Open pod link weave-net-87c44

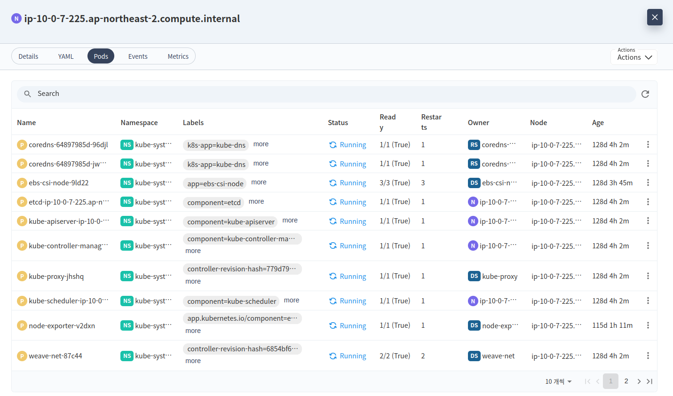pyautogui.click(x=55, y=356)
